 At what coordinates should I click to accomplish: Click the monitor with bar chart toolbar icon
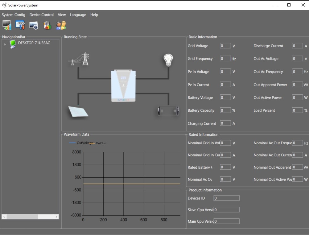tap(7, 25)
